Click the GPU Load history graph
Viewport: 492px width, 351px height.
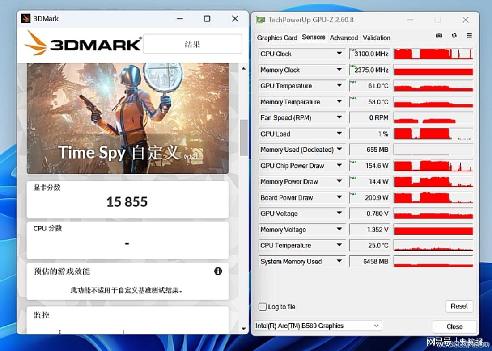[x=433, y=134]
